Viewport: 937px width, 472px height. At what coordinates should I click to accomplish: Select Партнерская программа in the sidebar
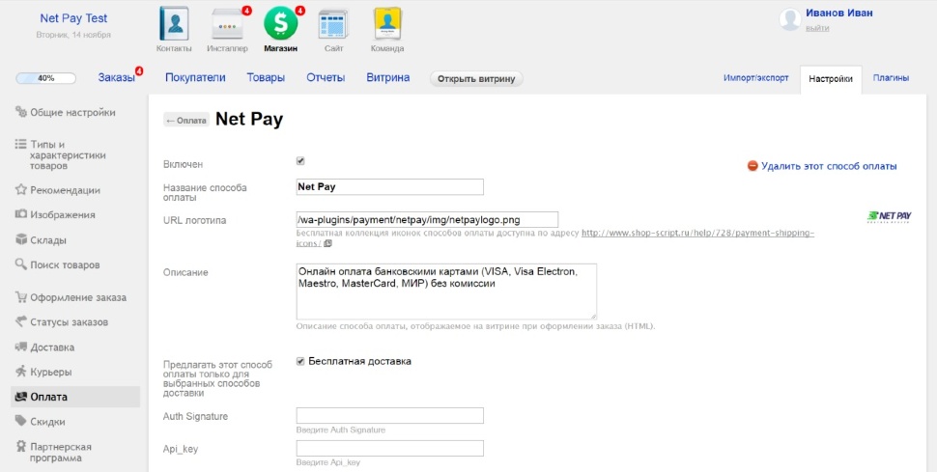[61, 453]
